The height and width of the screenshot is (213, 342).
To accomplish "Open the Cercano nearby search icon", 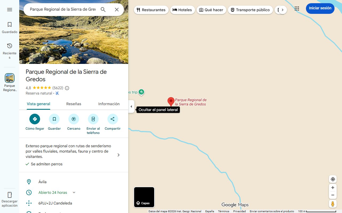I will [74, 119].
